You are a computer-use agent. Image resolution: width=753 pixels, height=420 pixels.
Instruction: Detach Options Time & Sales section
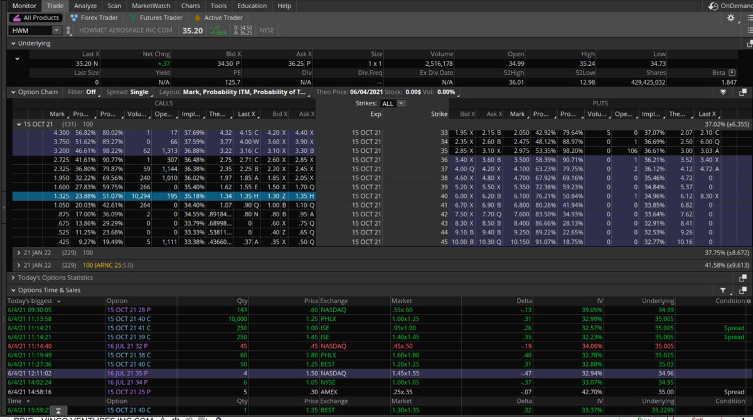[x=742, y=290]
